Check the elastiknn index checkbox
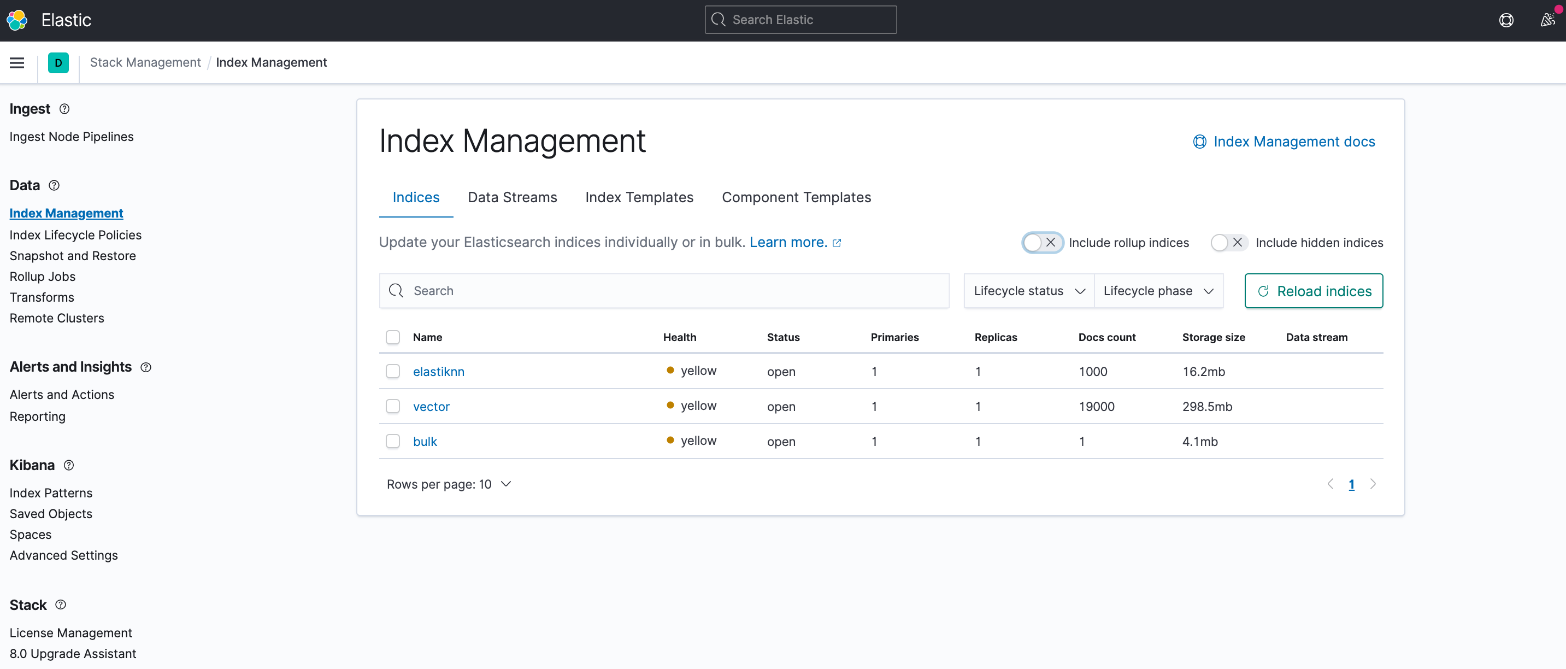The image size is (1566, 669). click(393, 372)
